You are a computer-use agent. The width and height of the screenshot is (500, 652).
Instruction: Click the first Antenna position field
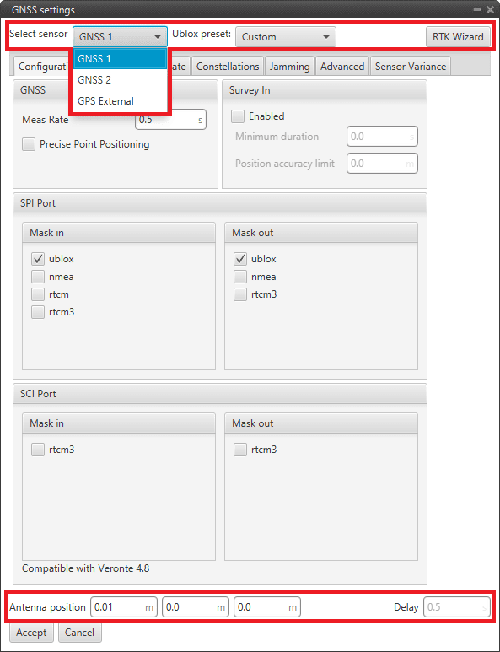pyautogui.click(x=124, y=607)
